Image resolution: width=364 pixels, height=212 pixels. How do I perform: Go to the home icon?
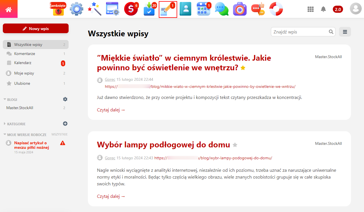9,9
